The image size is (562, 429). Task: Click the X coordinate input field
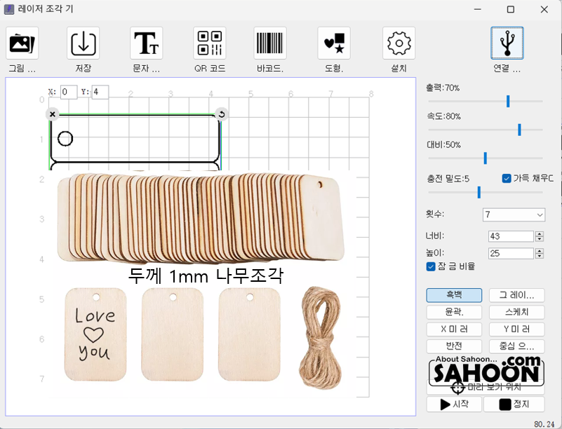(69, 92)
